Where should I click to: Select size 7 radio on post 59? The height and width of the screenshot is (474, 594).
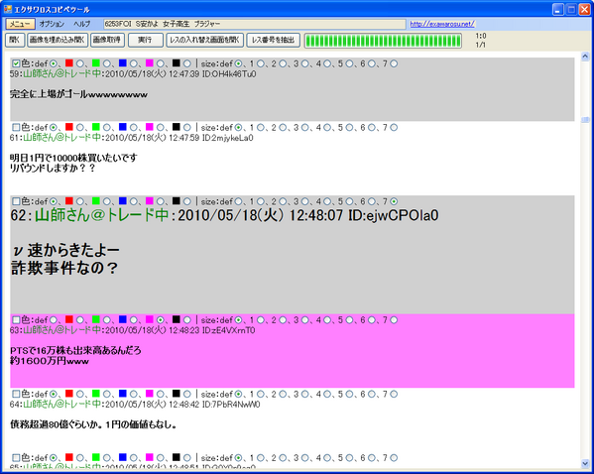394,63
